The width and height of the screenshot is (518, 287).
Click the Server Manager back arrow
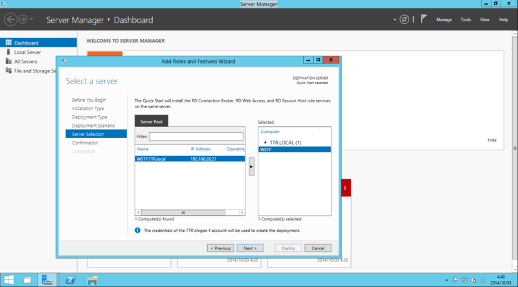[10, 19]
